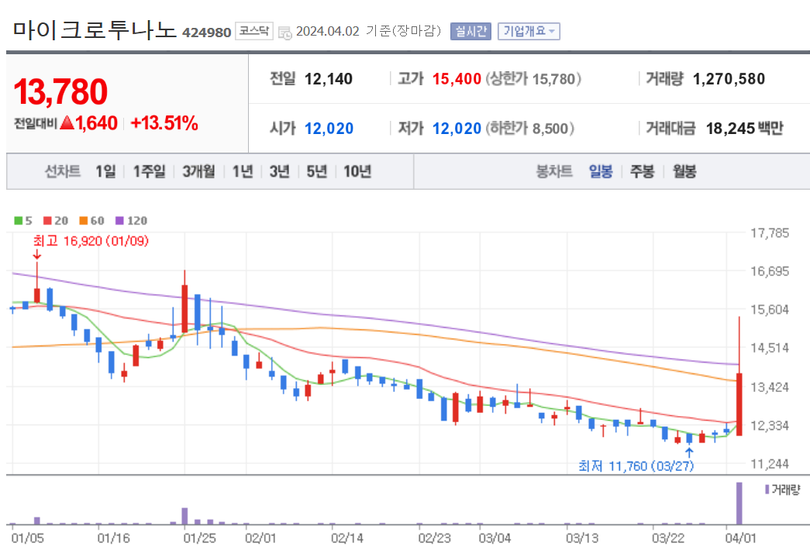Image resolution: width=810 pixels, height=557 pixels.
Task: Click the tall 04/01 volume bar
Action: coord(739,504)
